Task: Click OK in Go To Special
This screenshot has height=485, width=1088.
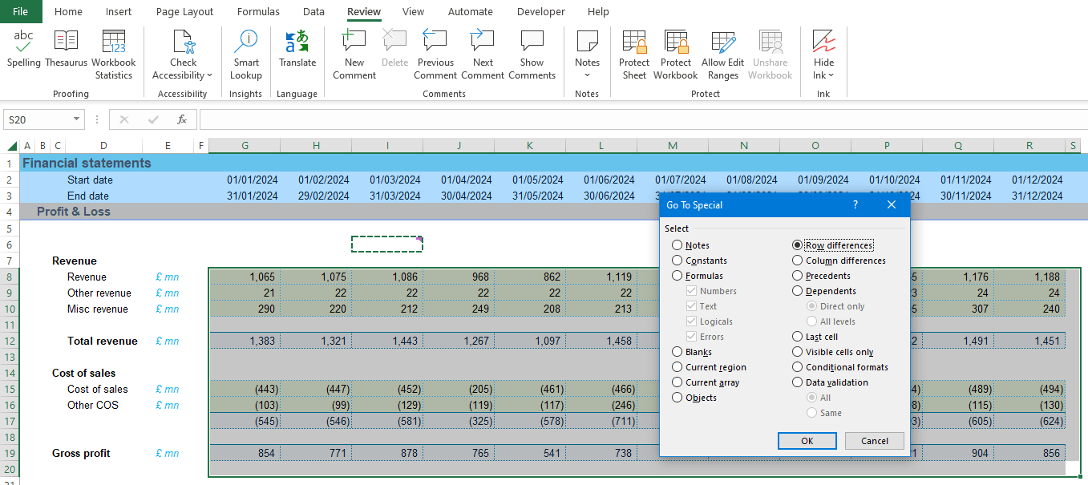Action: click(807, 441)
